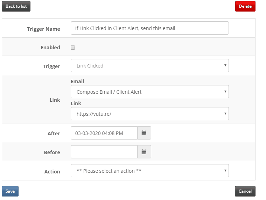Click the Back to list button
Image resolution: width=266 pixels, height=200 pixels.
[16, 6]
